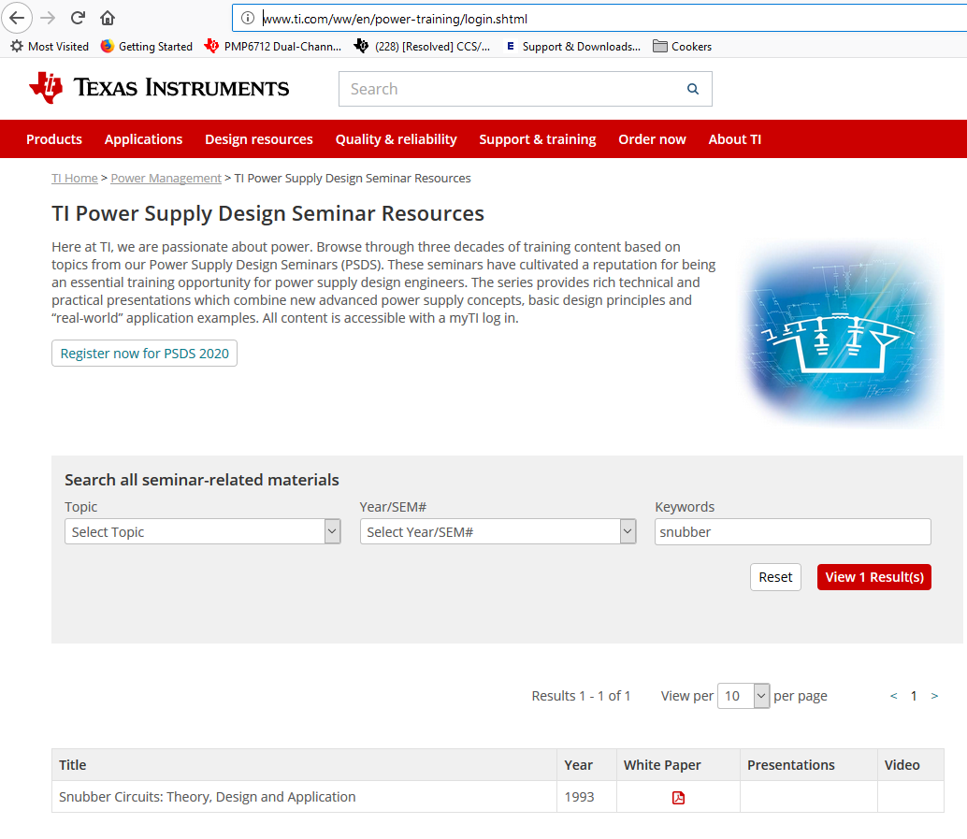The width and height of the screenshot is (967, 839).
Task: Click the Reset button
Action: 776,577
